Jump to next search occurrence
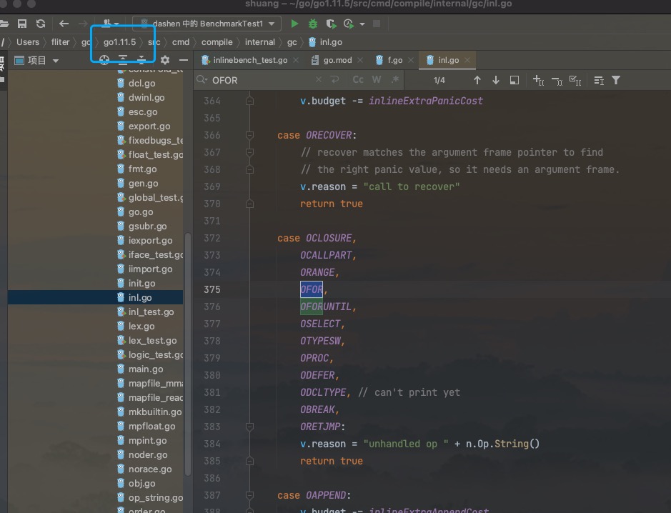Image resolution: width=671 pixels, height=513 pixels. (495, 80)
